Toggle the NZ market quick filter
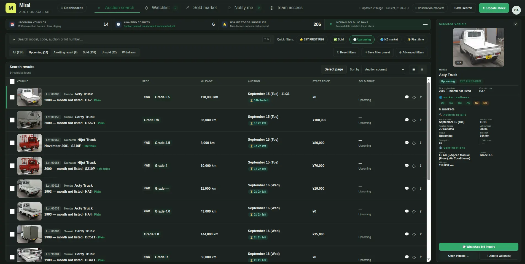Screen dimensions: 525x264 [389, 39]
